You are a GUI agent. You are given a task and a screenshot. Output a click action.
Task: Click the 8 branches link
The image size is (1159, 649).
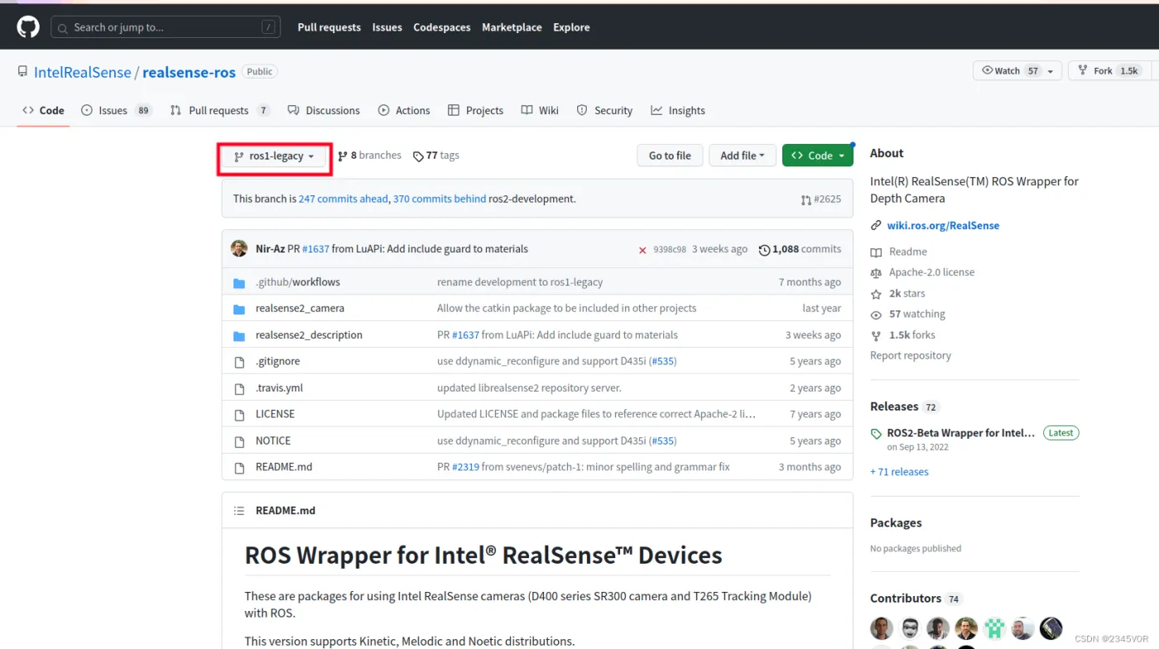click(370, 156)
